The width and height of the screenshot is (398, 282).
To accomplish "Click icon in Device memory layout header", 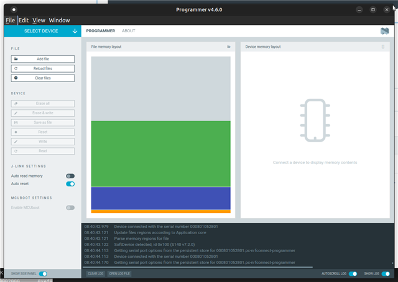I will point(383,47).
